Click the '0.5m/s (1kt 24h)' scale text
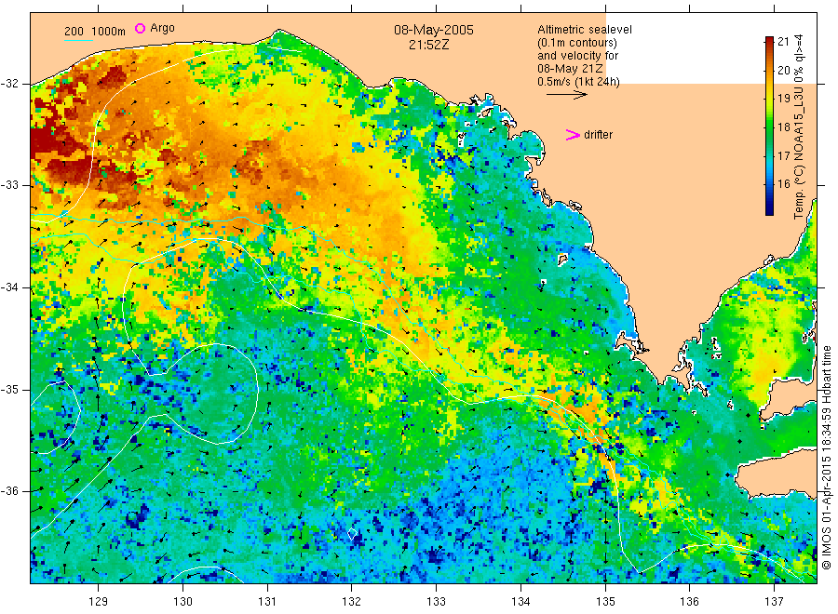Image resolution: width=838 pixels, height=614 pixels. pos(578,82)
